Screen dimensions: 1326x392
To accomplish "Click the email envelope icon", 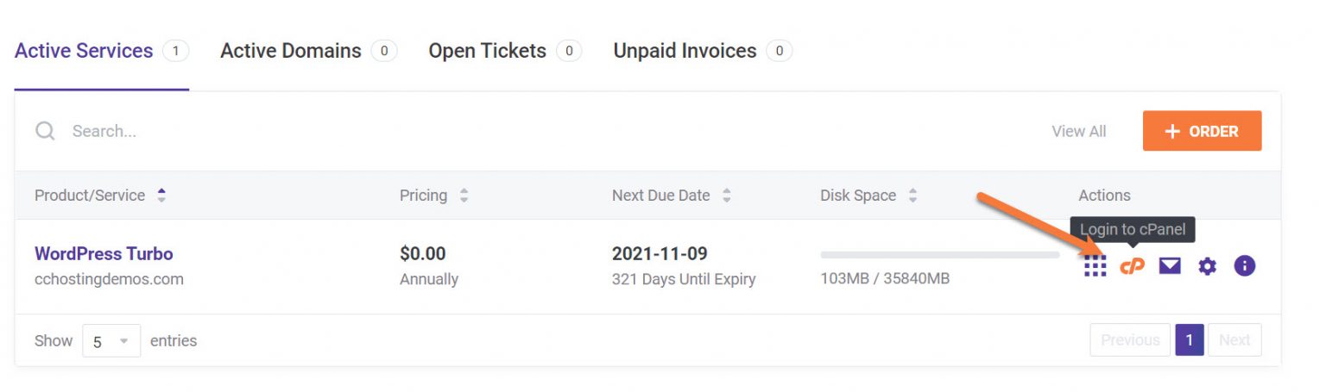I will click(1170, 266).
